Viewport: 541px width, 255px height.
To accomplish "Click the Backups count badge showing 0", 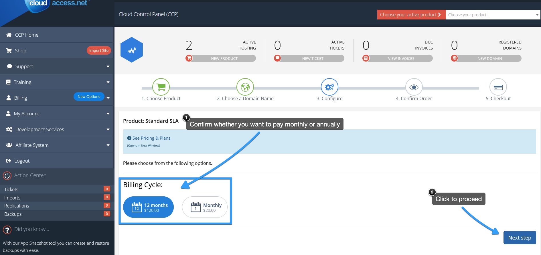I will pos(107,214).
